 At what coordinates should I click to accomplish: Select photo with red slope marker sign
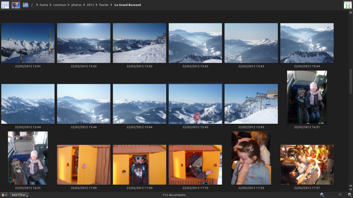pyautogui.click(x=195, y=104)
